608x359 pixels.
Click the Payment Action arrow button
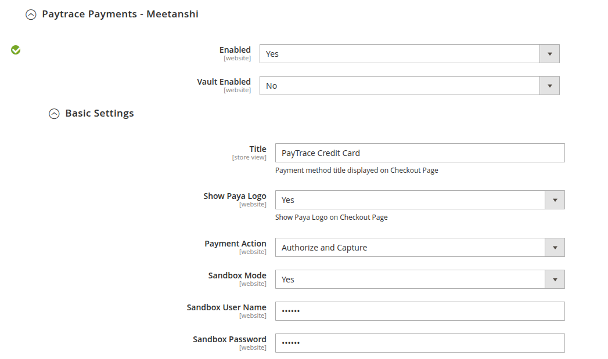coord(555,248)
